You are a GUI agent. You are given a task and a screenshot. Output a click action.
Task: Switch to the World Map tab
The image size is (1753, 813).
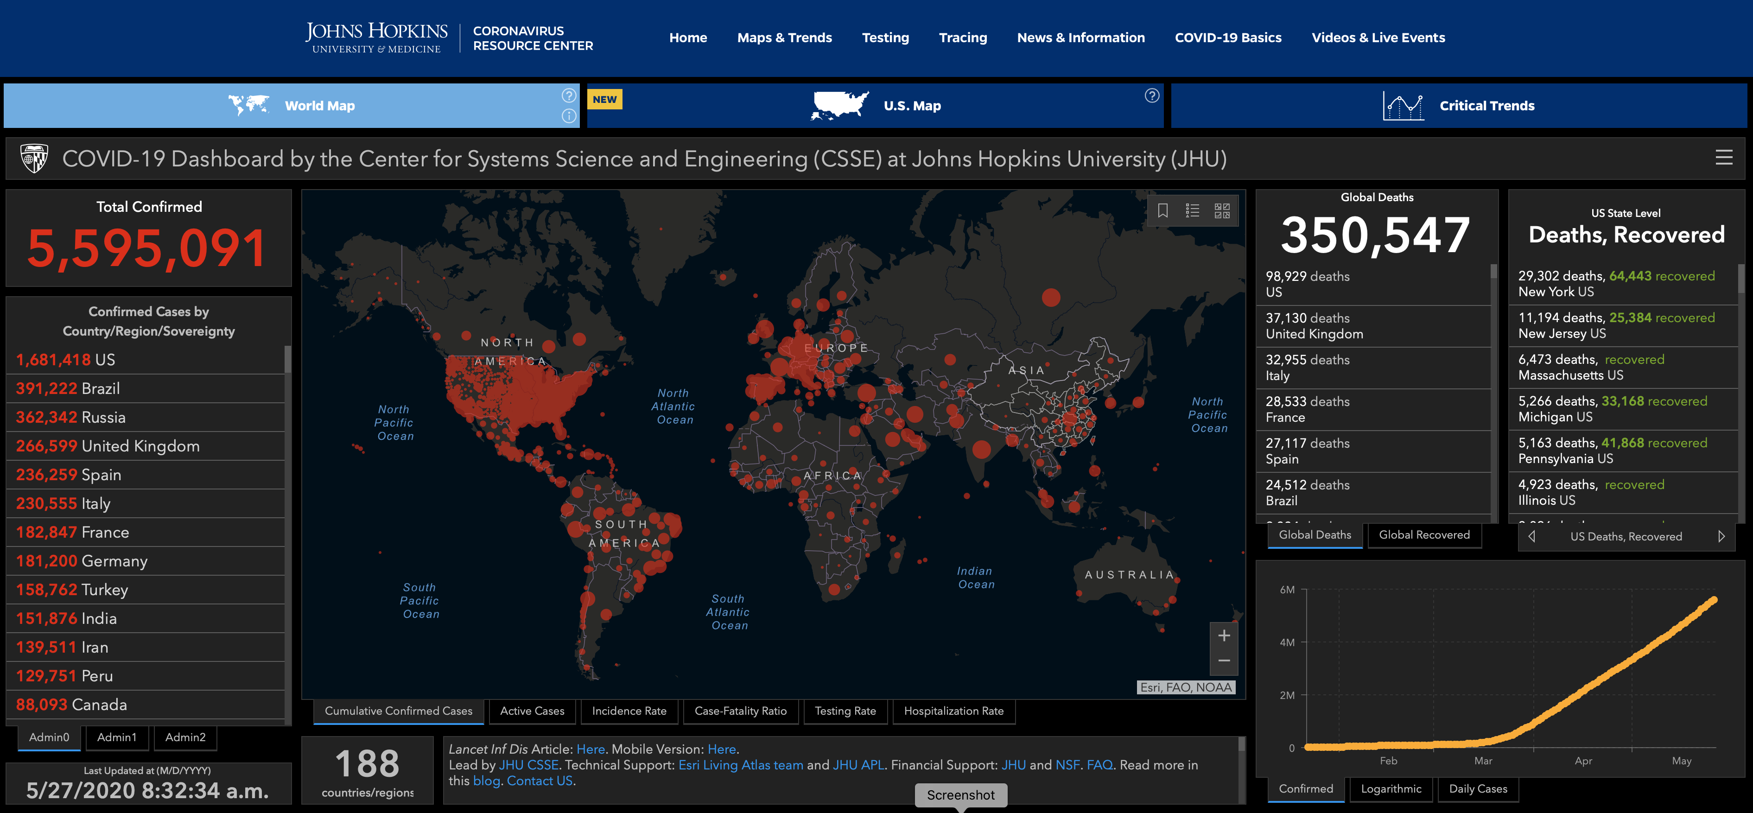tap(291, 106)
